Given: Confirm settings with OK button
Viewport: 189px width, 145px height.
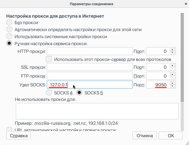Looking at the screenshot, I should click(x=171, y=135).
